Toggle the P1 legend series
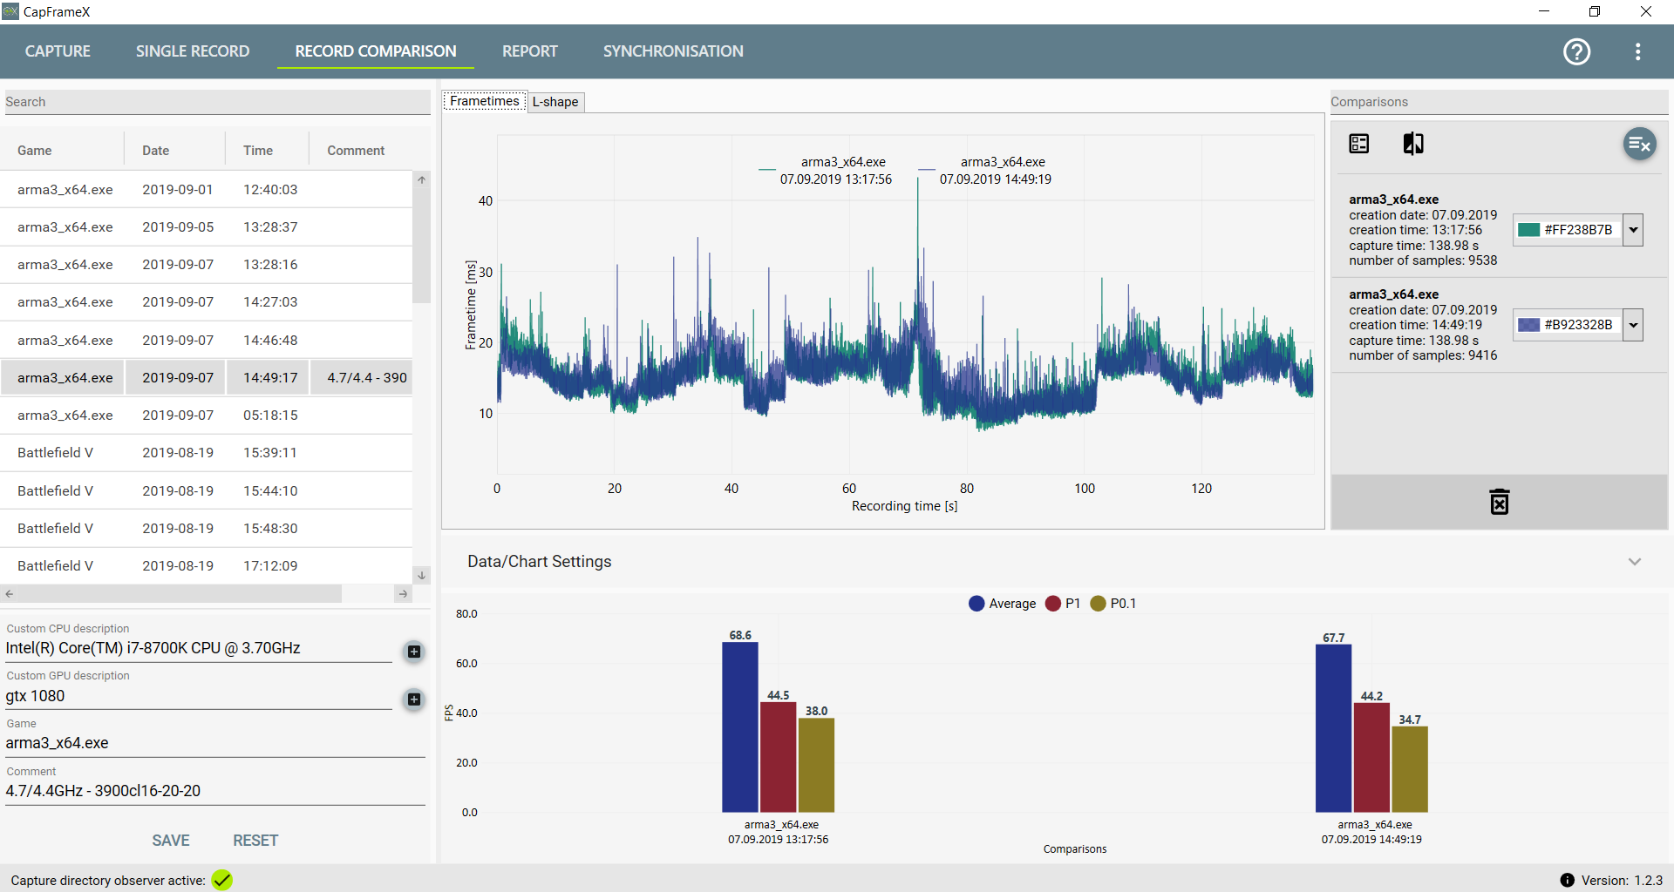 coord(1063,603)
